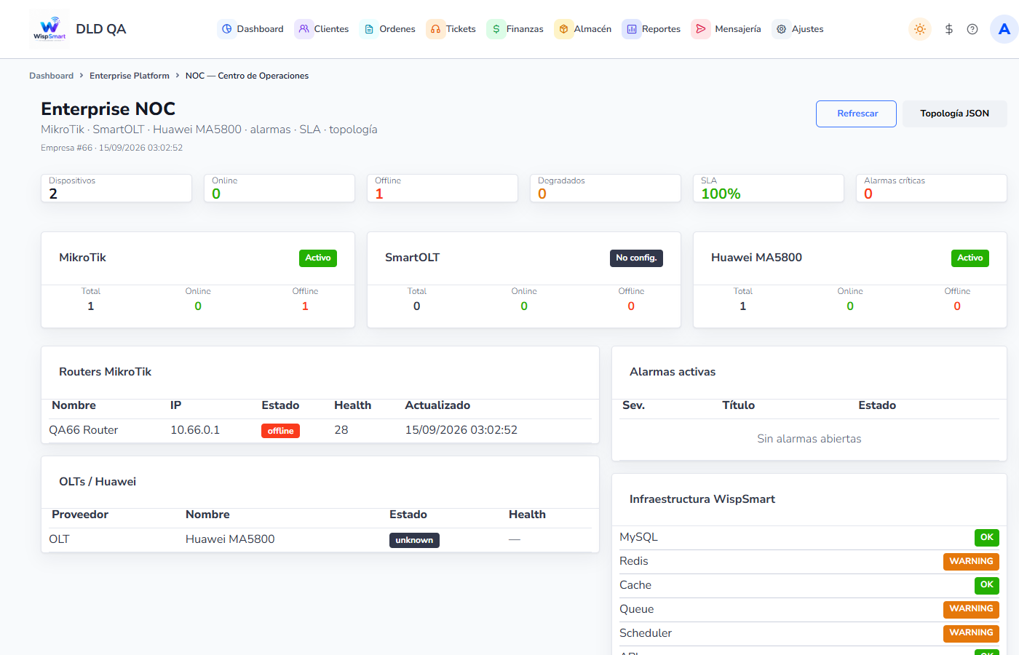Open the Ordenes menu item
The image size is (1019, 655).
click(389, 29)
